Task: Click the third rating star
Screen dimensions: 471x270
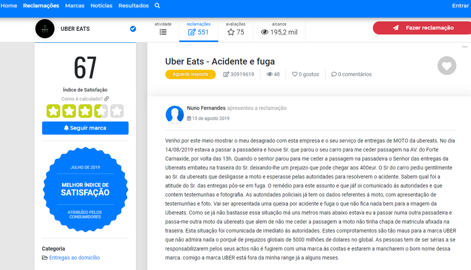Action: [x=85, y=111]
